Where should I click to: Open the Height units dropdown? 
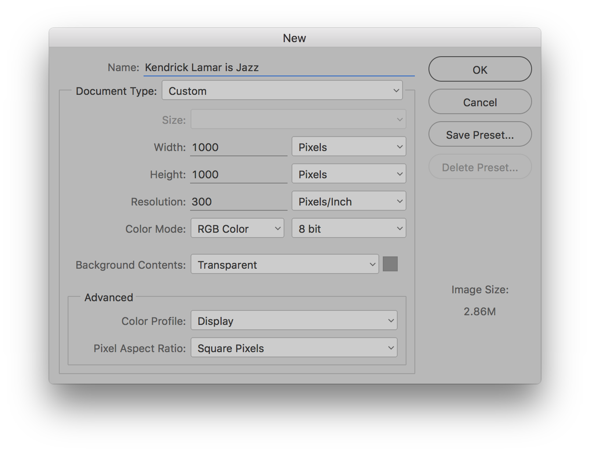pyautogui.click(x=349, y=174)
